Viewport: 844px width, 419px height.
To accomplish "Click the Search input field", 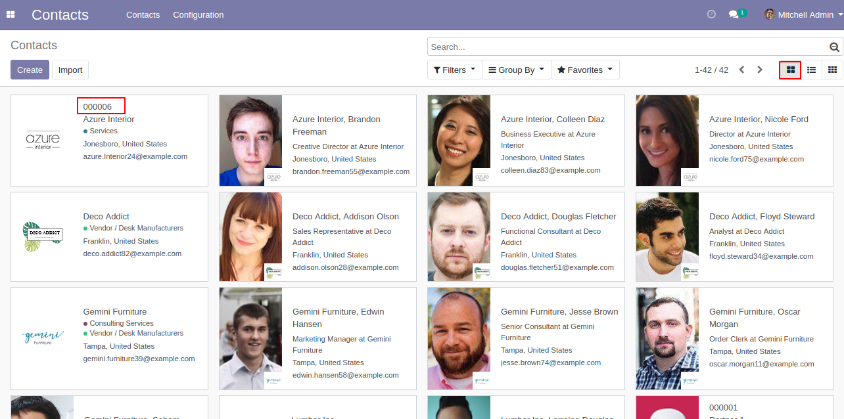I will (x=628, y=47).
